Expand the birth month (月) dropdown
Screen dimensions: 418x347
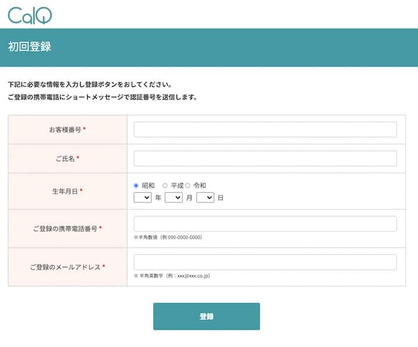coord(174,198)
